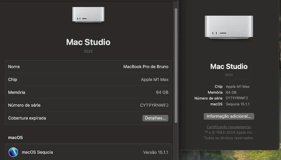Click the Mac Studio image in About window
The height and width of the screenshot is (160, 281).
click(x=229, y=27)
